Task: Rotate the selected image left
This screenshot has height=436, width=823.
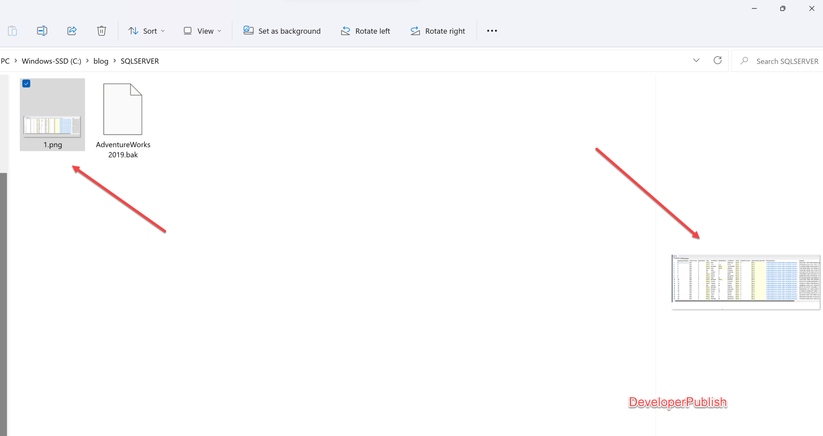Action: click(364, 31)
